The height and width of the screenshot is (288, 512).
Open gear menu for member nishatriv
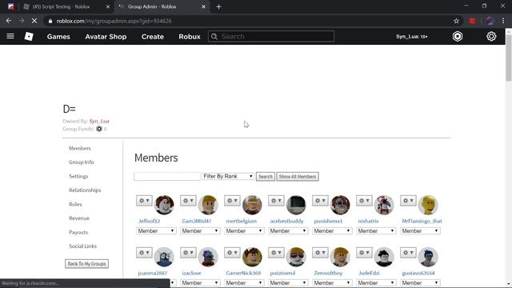click(x=364, y=201)
